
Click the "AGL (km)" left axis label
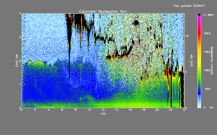17,60
